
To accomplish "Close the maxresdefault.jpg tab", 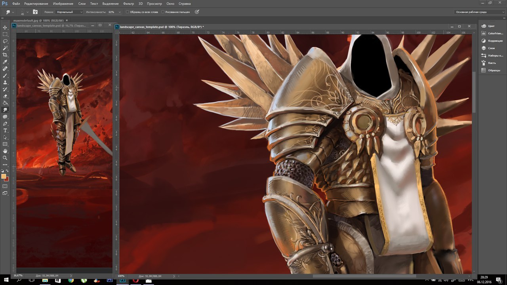I will click(x=67, y=20).
